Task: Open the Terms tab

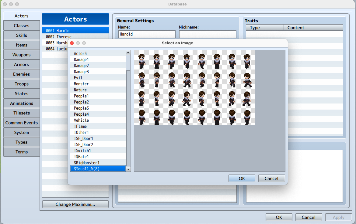Action: coord(22,152)
